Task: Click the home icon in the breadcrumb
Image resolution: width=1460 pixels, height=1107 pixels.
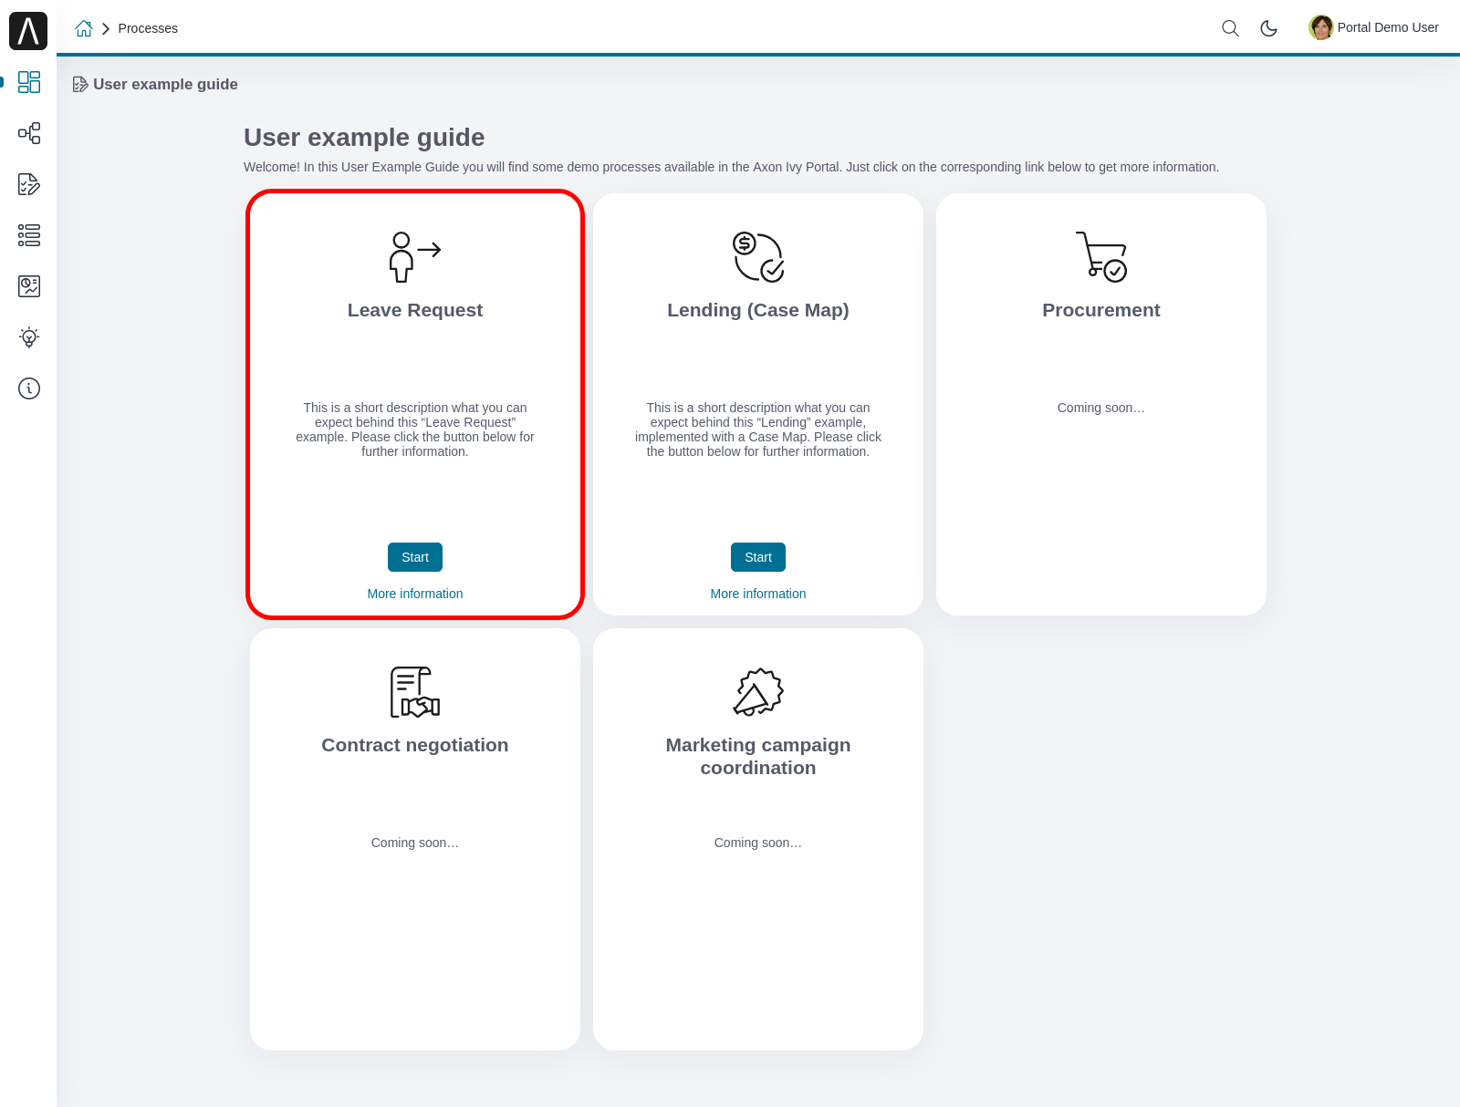Action: coord(84,28)
